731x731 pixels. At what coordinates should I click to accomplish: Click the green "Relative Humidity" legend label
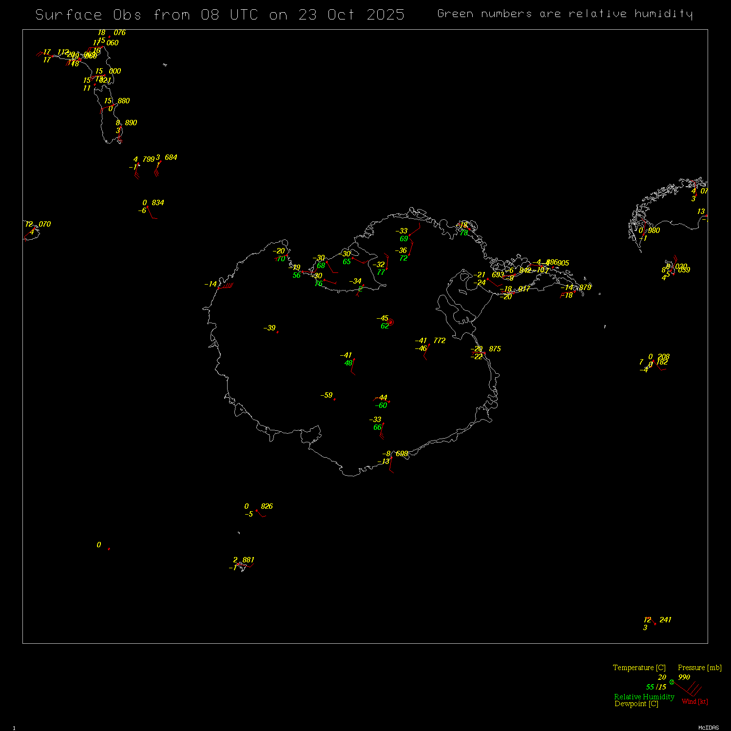644,697
